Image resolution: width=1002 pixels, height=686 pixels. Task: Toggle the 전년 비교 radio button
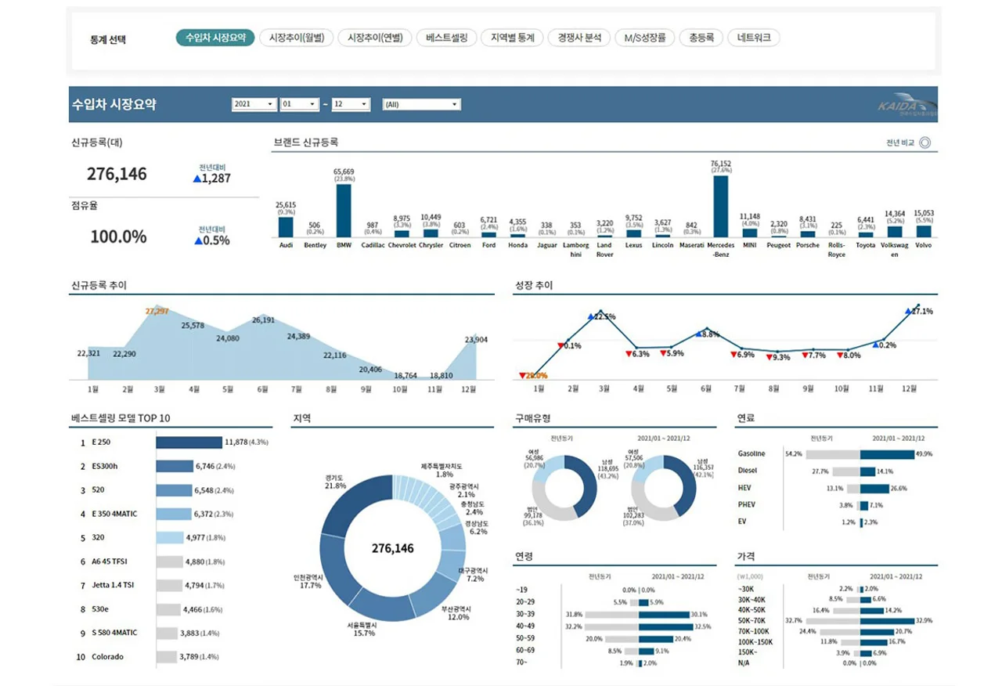(x=924, y=143)
